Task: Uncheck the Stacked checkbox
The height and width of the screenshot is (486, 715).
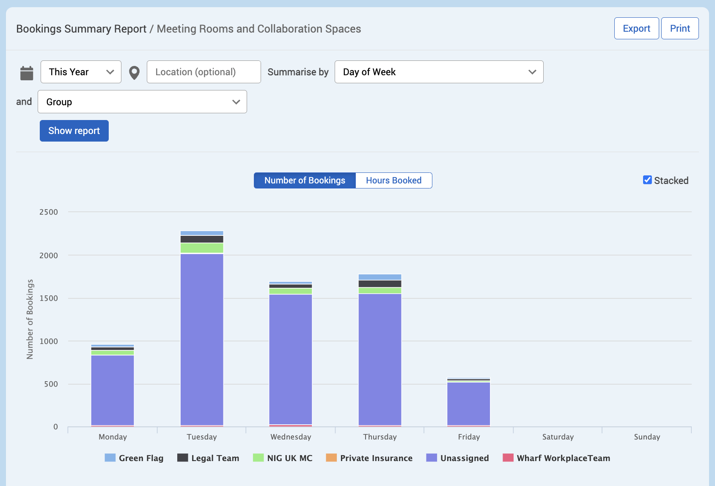Action: point(647,180)
